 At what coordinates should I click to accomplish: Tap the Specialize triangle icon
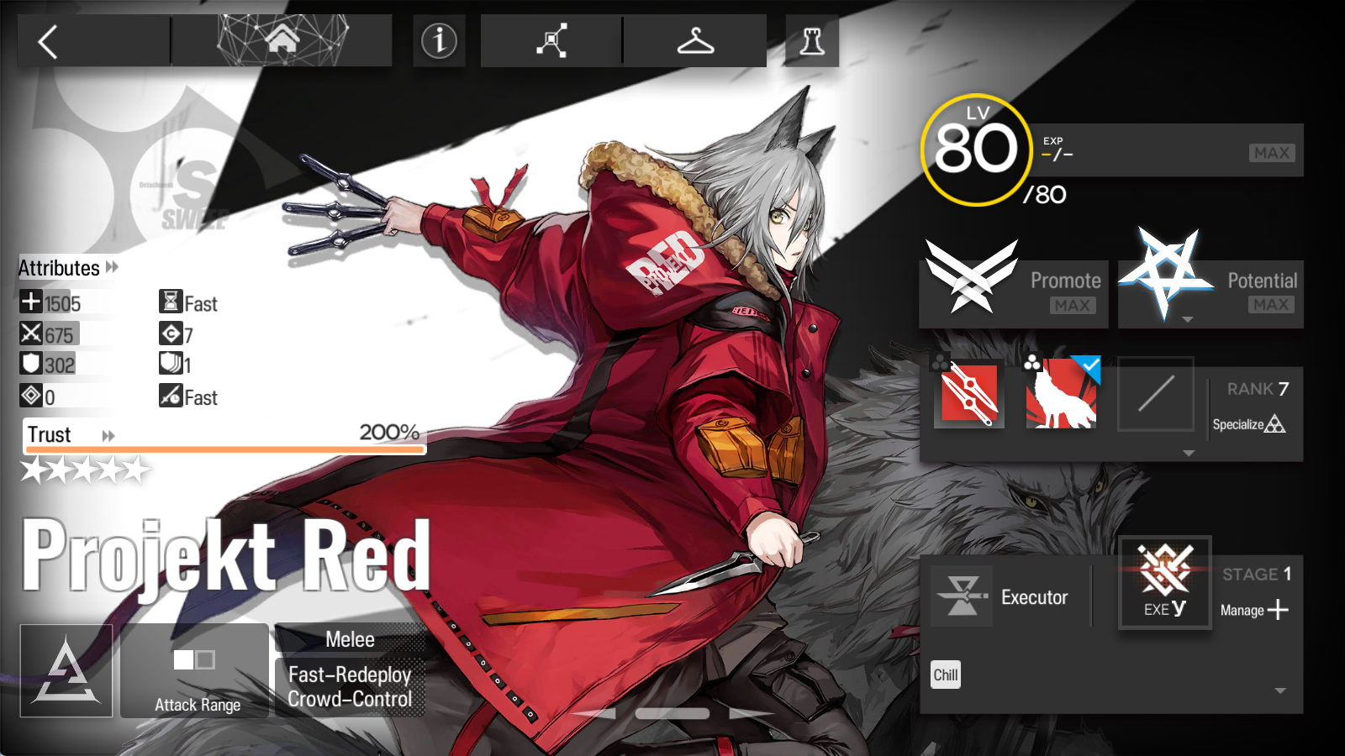click(1275, 423)
